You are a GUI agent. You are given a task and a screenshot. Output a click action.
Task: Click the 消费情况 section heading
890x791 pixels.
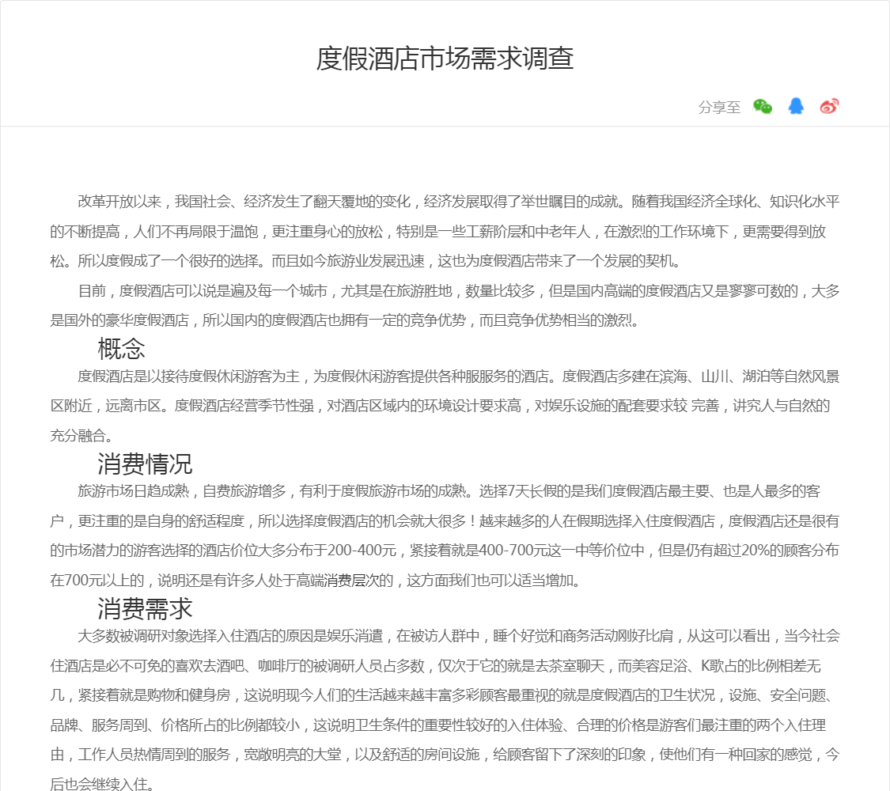coord(146,464)
